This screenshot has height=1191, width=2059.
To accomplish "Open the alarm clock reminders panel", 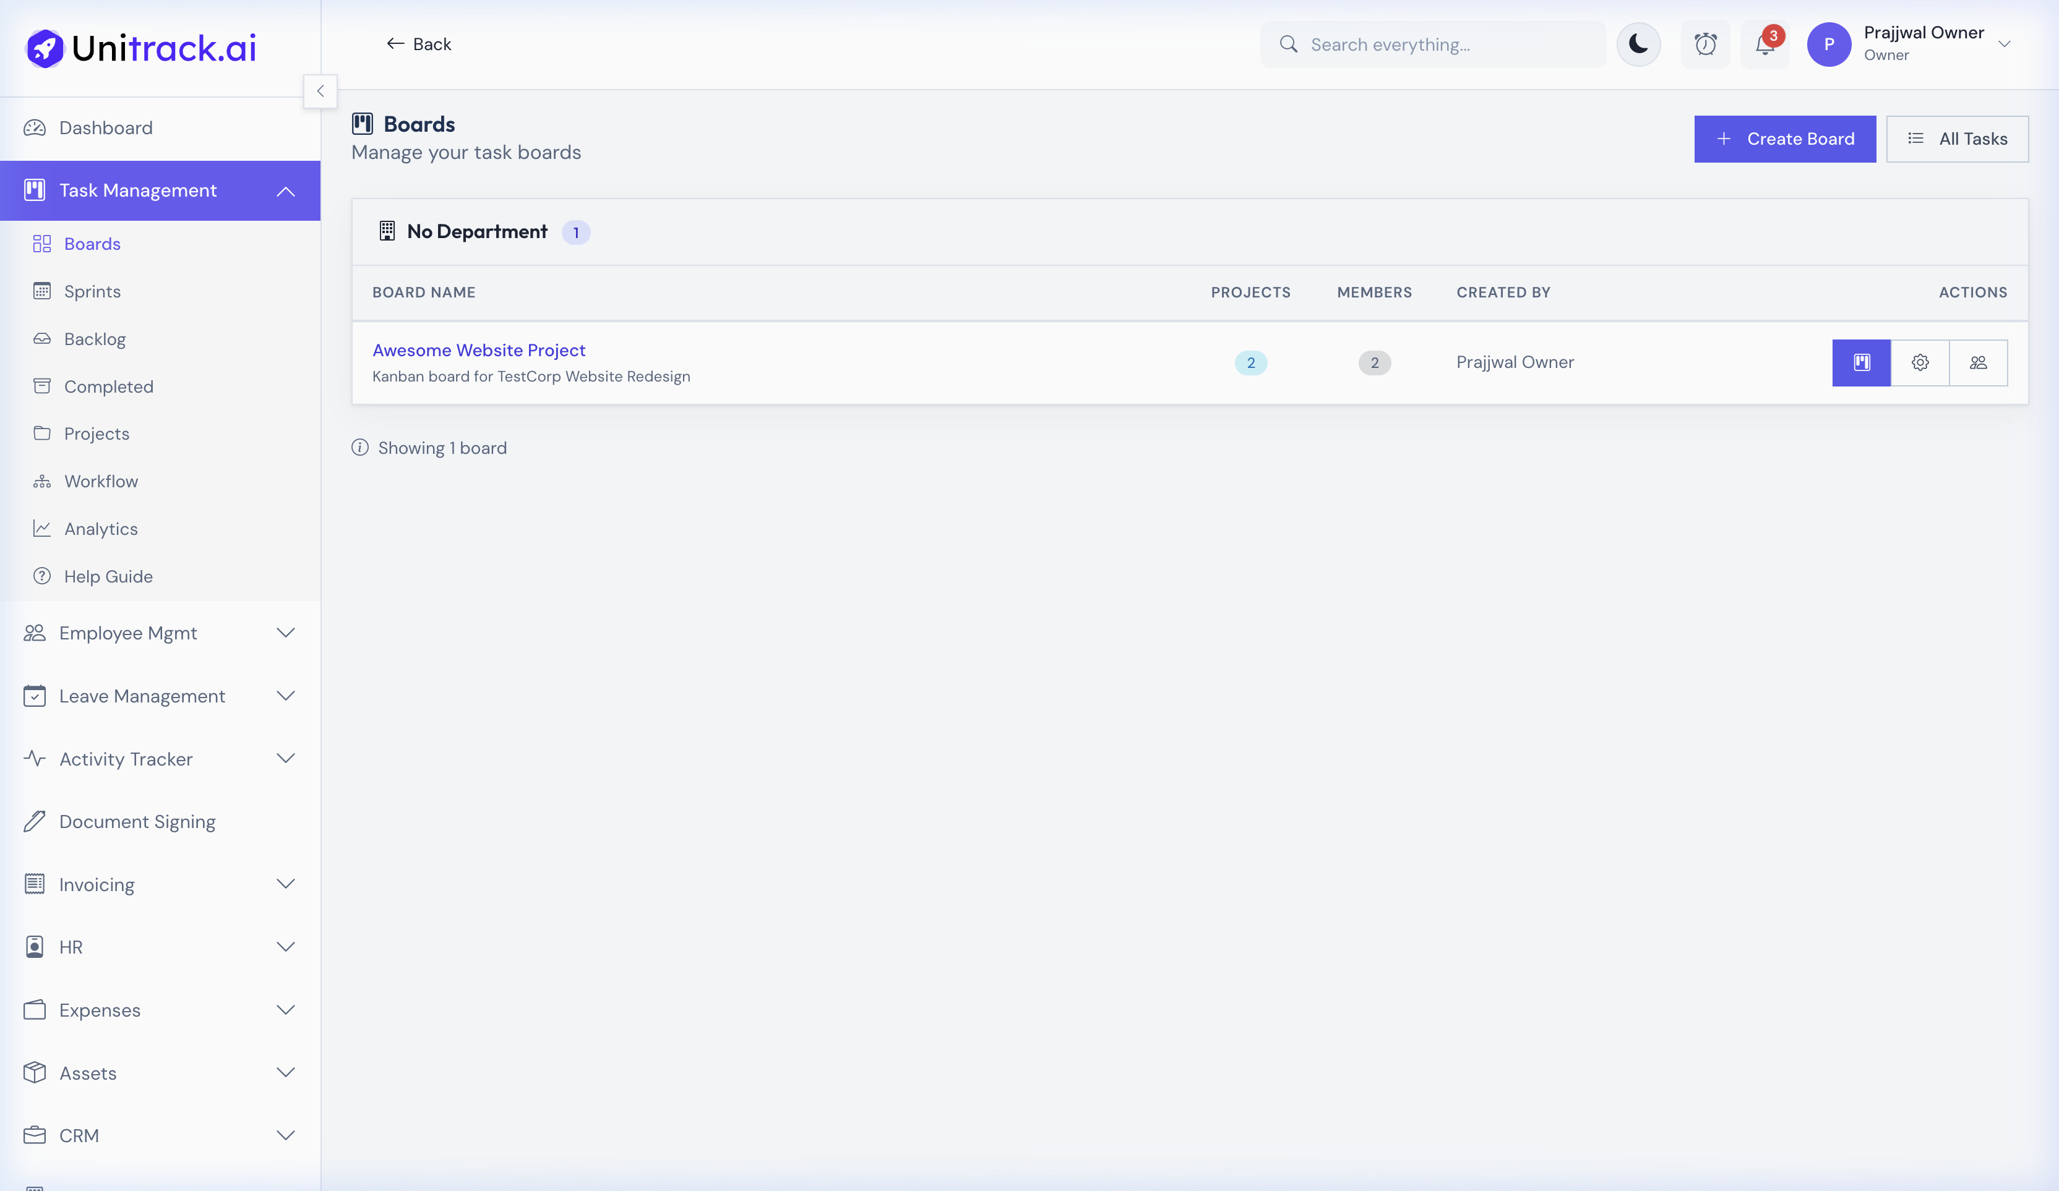I will 1706,44.
